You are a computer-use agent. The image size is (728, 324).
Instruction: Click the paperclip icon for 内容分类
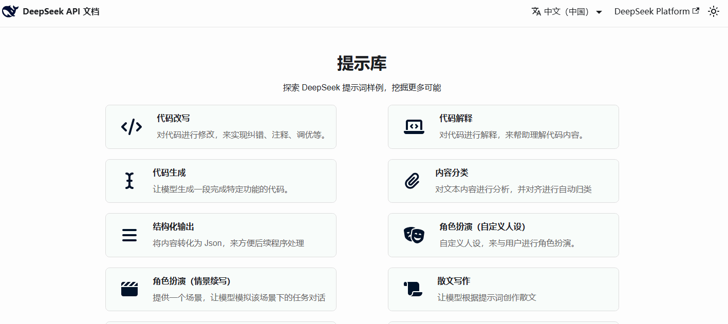[x=412, y=181]
